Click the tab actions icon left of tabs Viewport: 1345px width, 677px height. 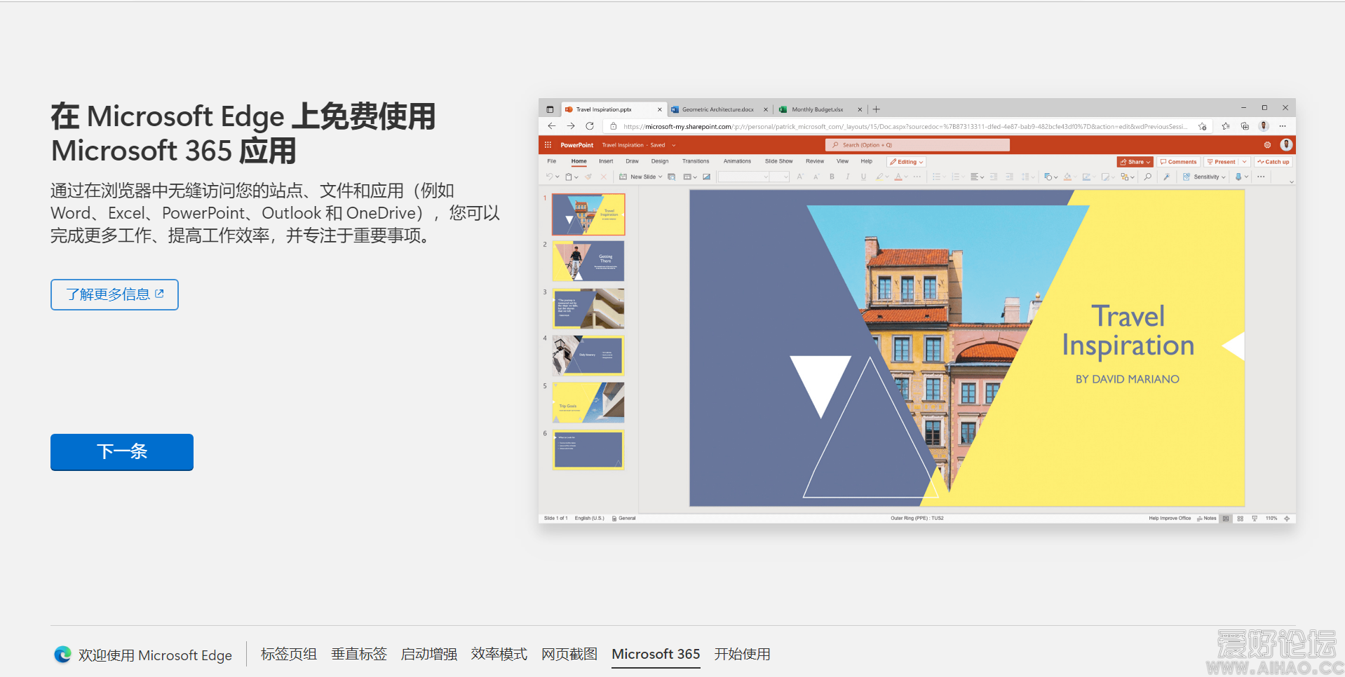pyautogui.click(x=550, y=109)
